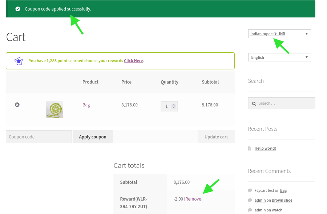This screenshot has height=214, width=327.
Task: Click the comment bubble beside watch
Action: click(250, 210)
